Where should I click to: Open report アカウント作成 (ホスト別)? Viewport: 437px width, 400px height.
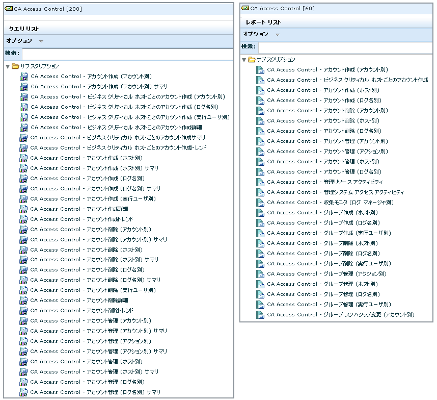[323, 90]
